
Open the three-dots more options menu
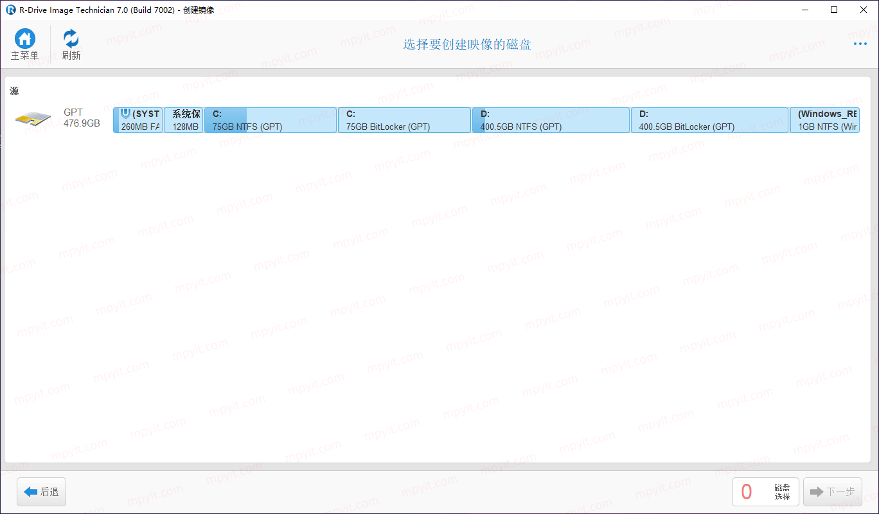pos(860,44)
